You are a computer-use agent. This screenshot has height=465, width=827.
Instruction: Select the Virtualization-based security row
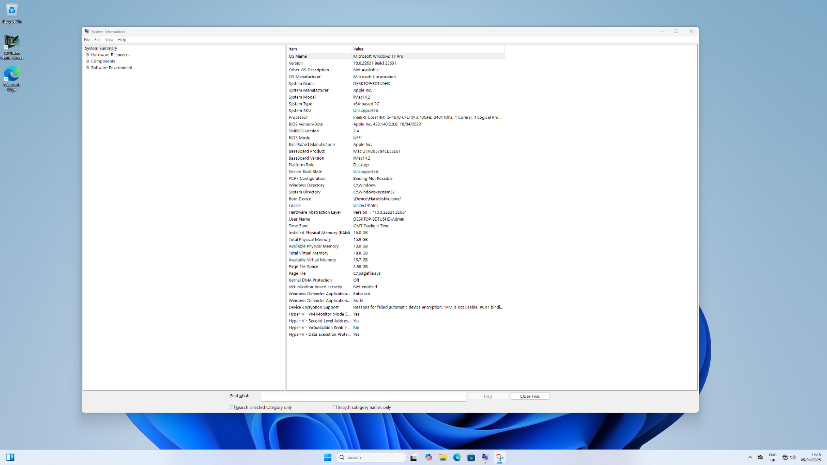[x=396, y=287]
